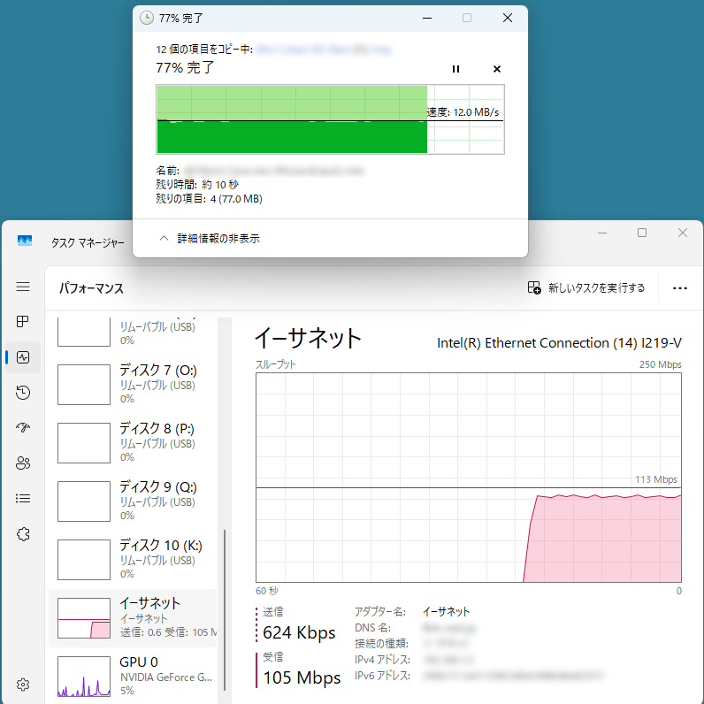Click the copy progress speed graph
Viewport: 704px width, 704px height.
pos(329,119)
